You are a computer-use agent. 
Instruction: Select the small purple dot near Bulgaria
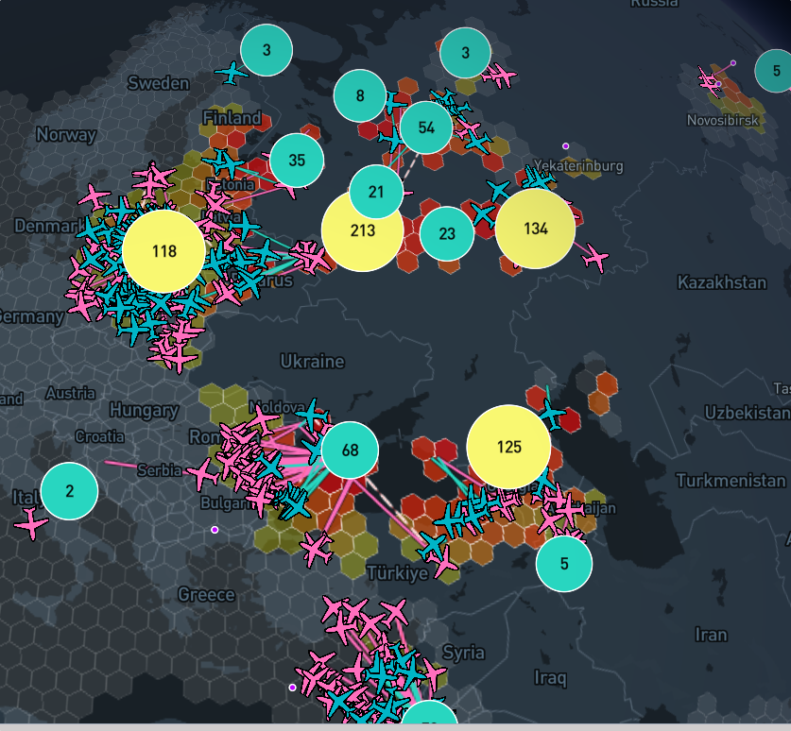[x=215, y=530]
